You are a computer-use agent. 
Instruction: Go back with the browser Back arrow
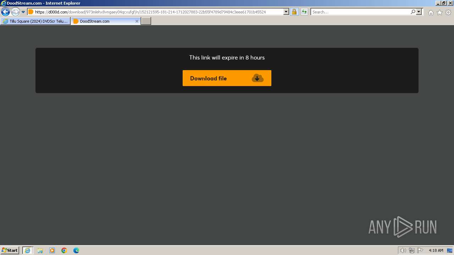[5, 12]
